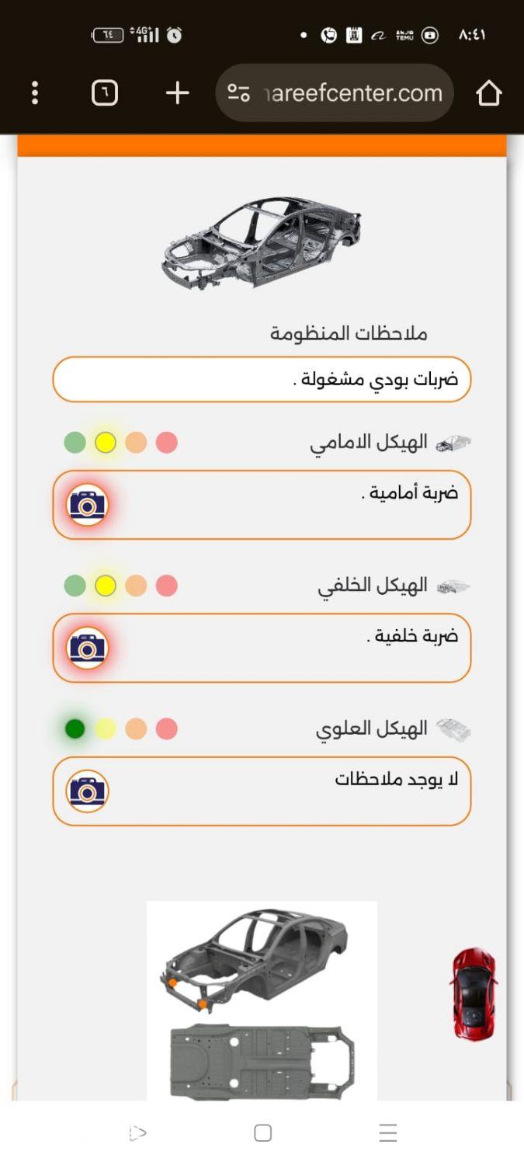Tap the red sports car floating icon

473,994
